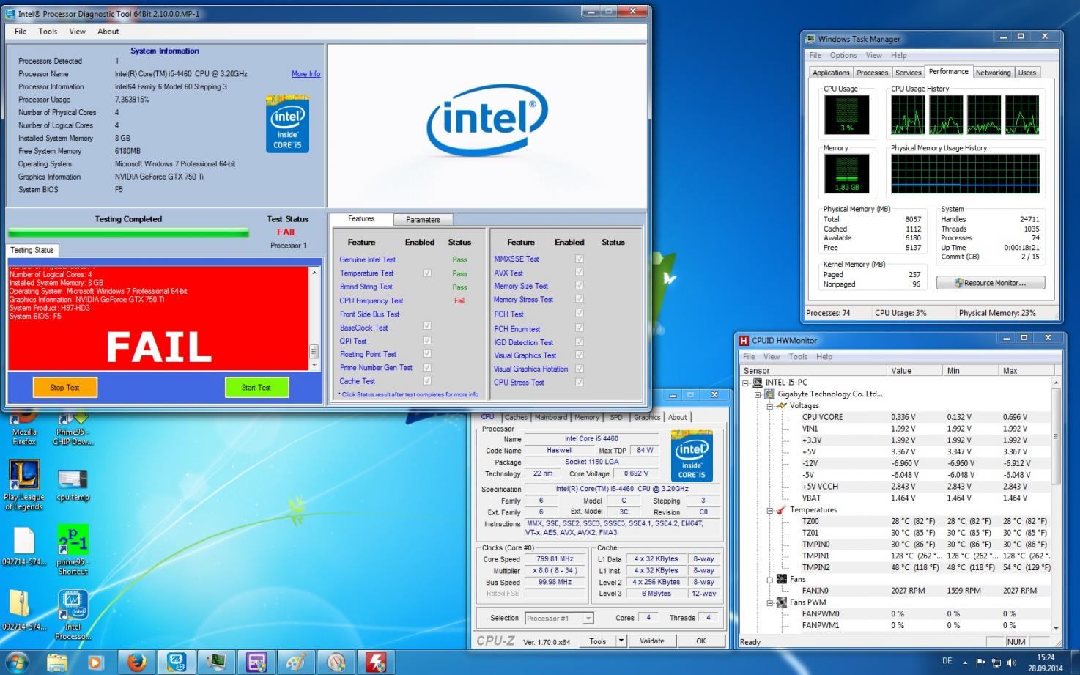The height and width of the screenshot is (675, 1080).
Task: Switch to the Parameters tab
Action: [x=423, y=219]
